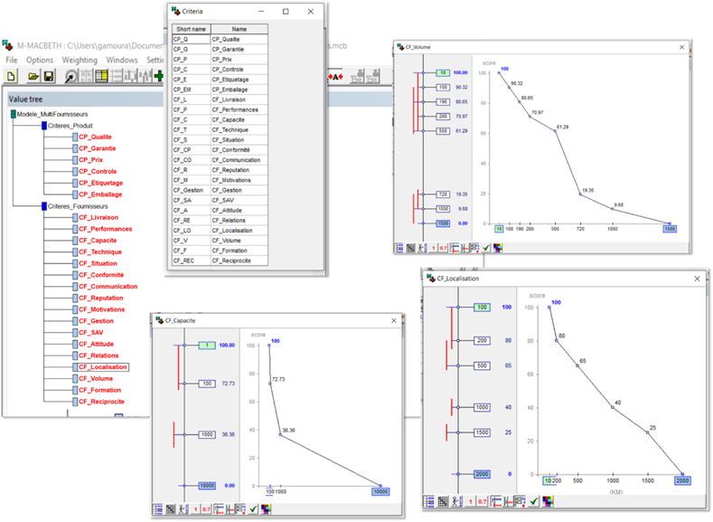Click the green checkmark in CF_Volume window
The image size is (713, 522).
(x=486, y=248)
